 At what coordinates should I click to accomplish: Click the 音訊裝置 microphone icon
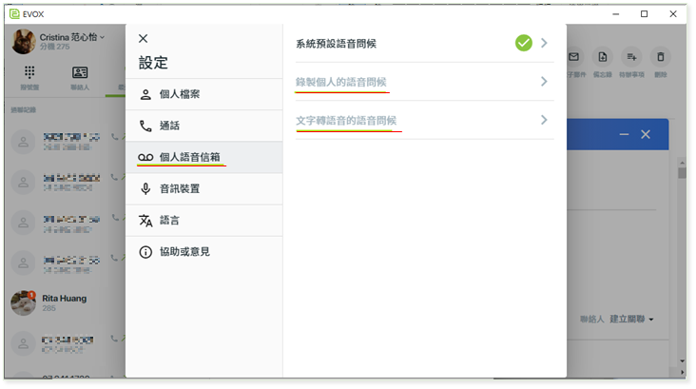pos(145,188)
